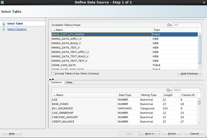Select the INSUR_CUST_LTV_SAMPLE table row
207x138 pixels.
click(125, 34)
